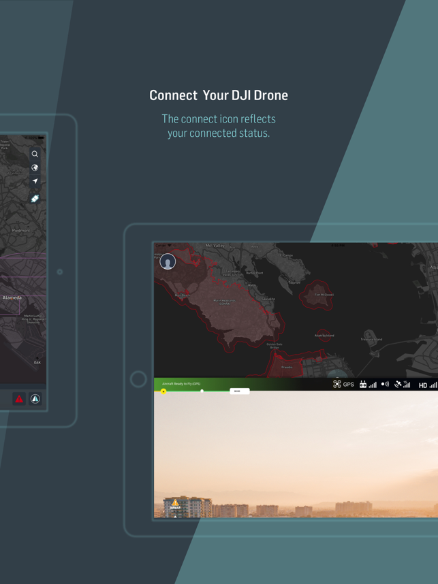Tap the Alcatraz Island restricted zone
This screenshot has height=584, width=438.
(324, 335)
